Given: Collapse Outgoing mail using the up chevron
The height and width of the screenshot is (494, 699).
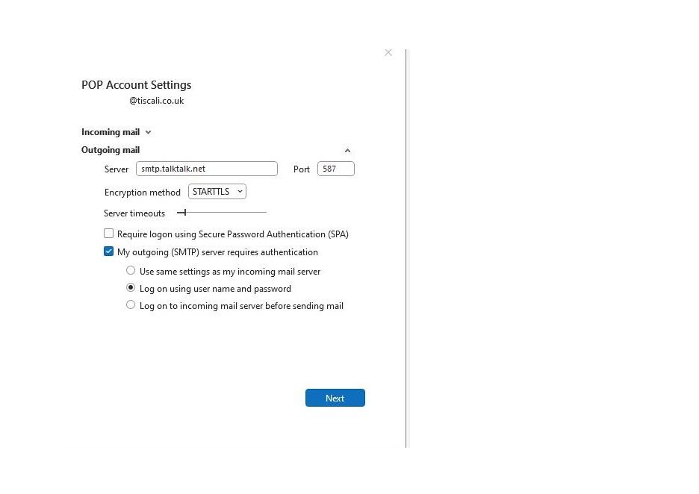Looking at the screenshot, I should [x=347, y=151].
